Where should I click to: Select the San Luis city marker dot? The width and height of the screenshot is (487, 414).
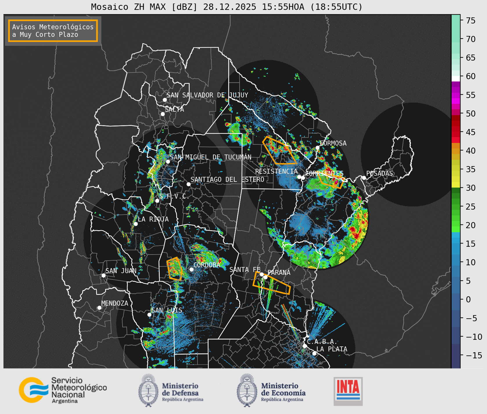point(149,315)
